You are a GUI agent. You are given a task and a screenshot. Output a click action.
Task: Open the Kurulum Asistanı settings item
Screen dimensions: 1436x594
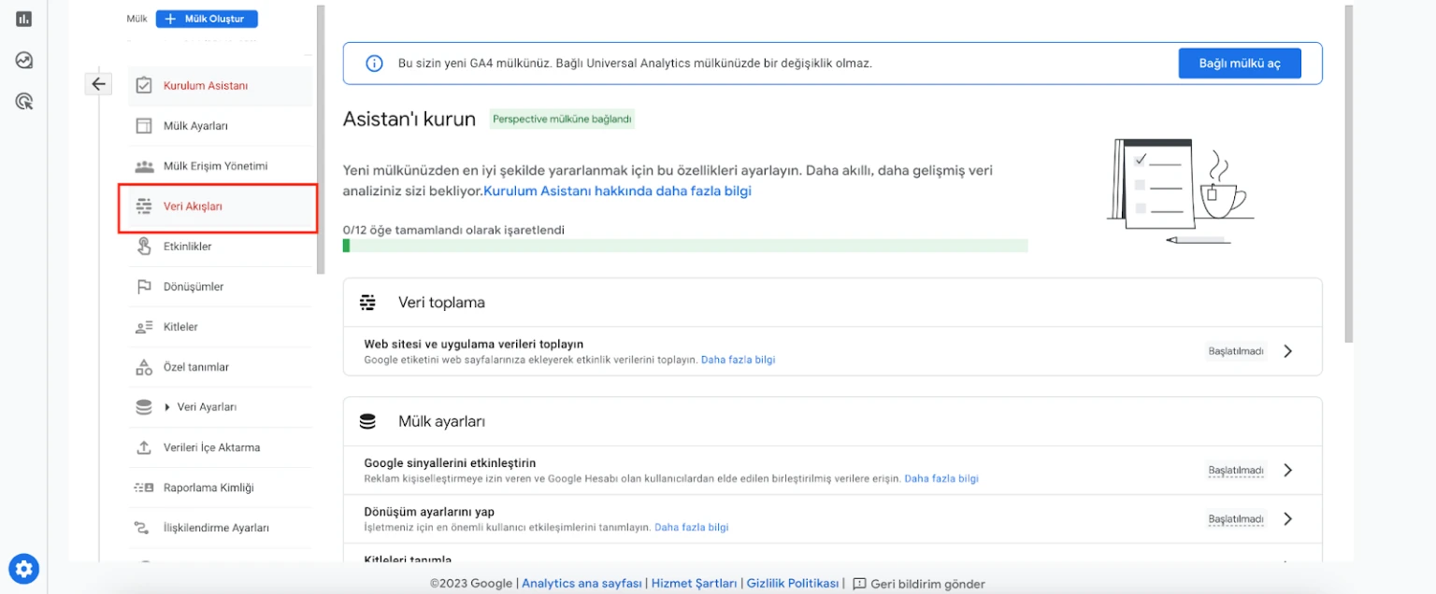[x=205, y=85]
